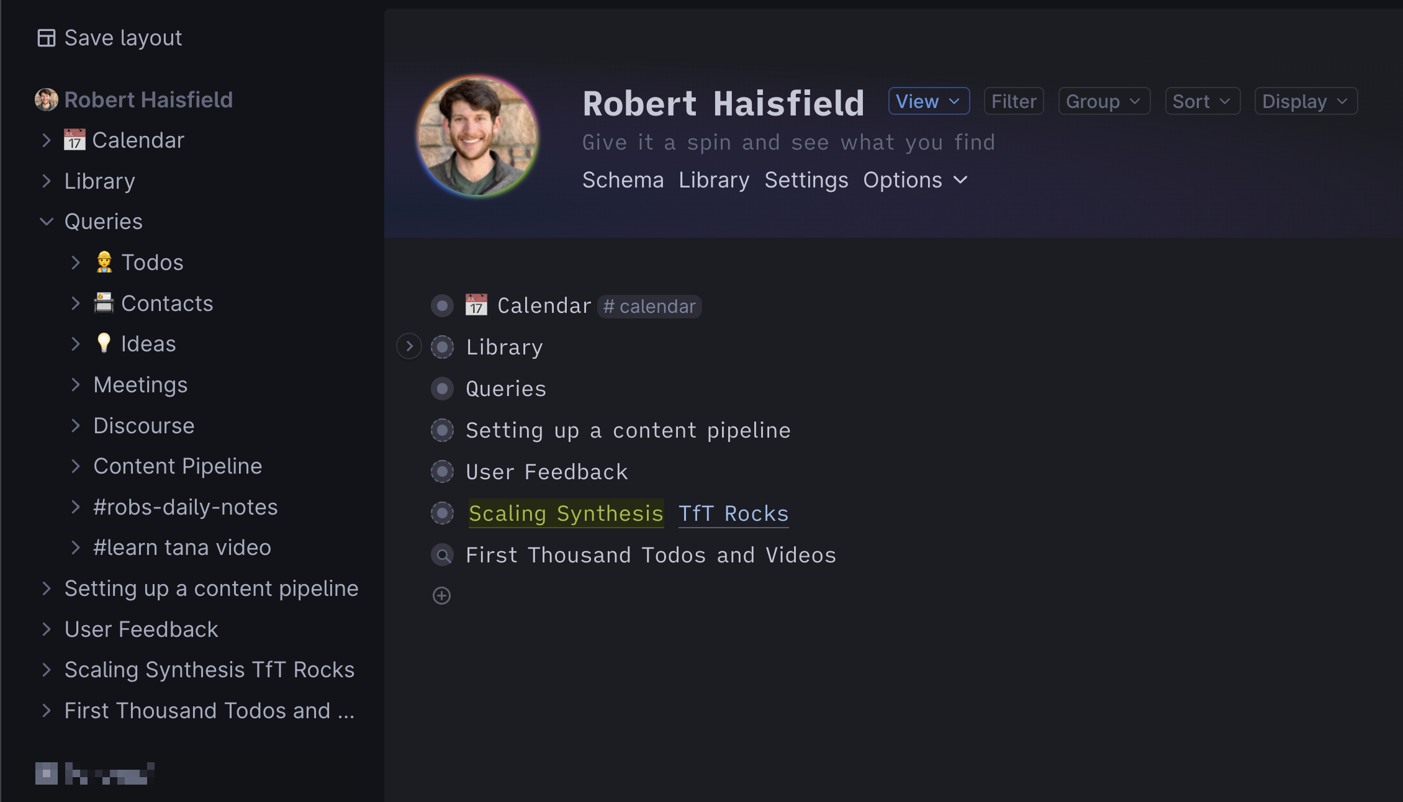Click the bullet beside Calendar node
Image resolution: width=1403 pixels, height=802 pixels.
tap(442, 305)
